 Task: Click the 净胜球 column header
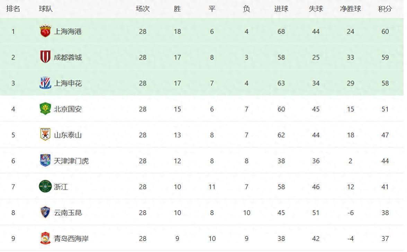click(x=350, y=9)
